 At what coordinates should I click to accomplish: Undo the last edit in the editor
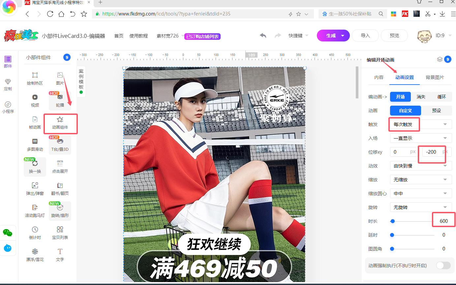tap(263, 36)
